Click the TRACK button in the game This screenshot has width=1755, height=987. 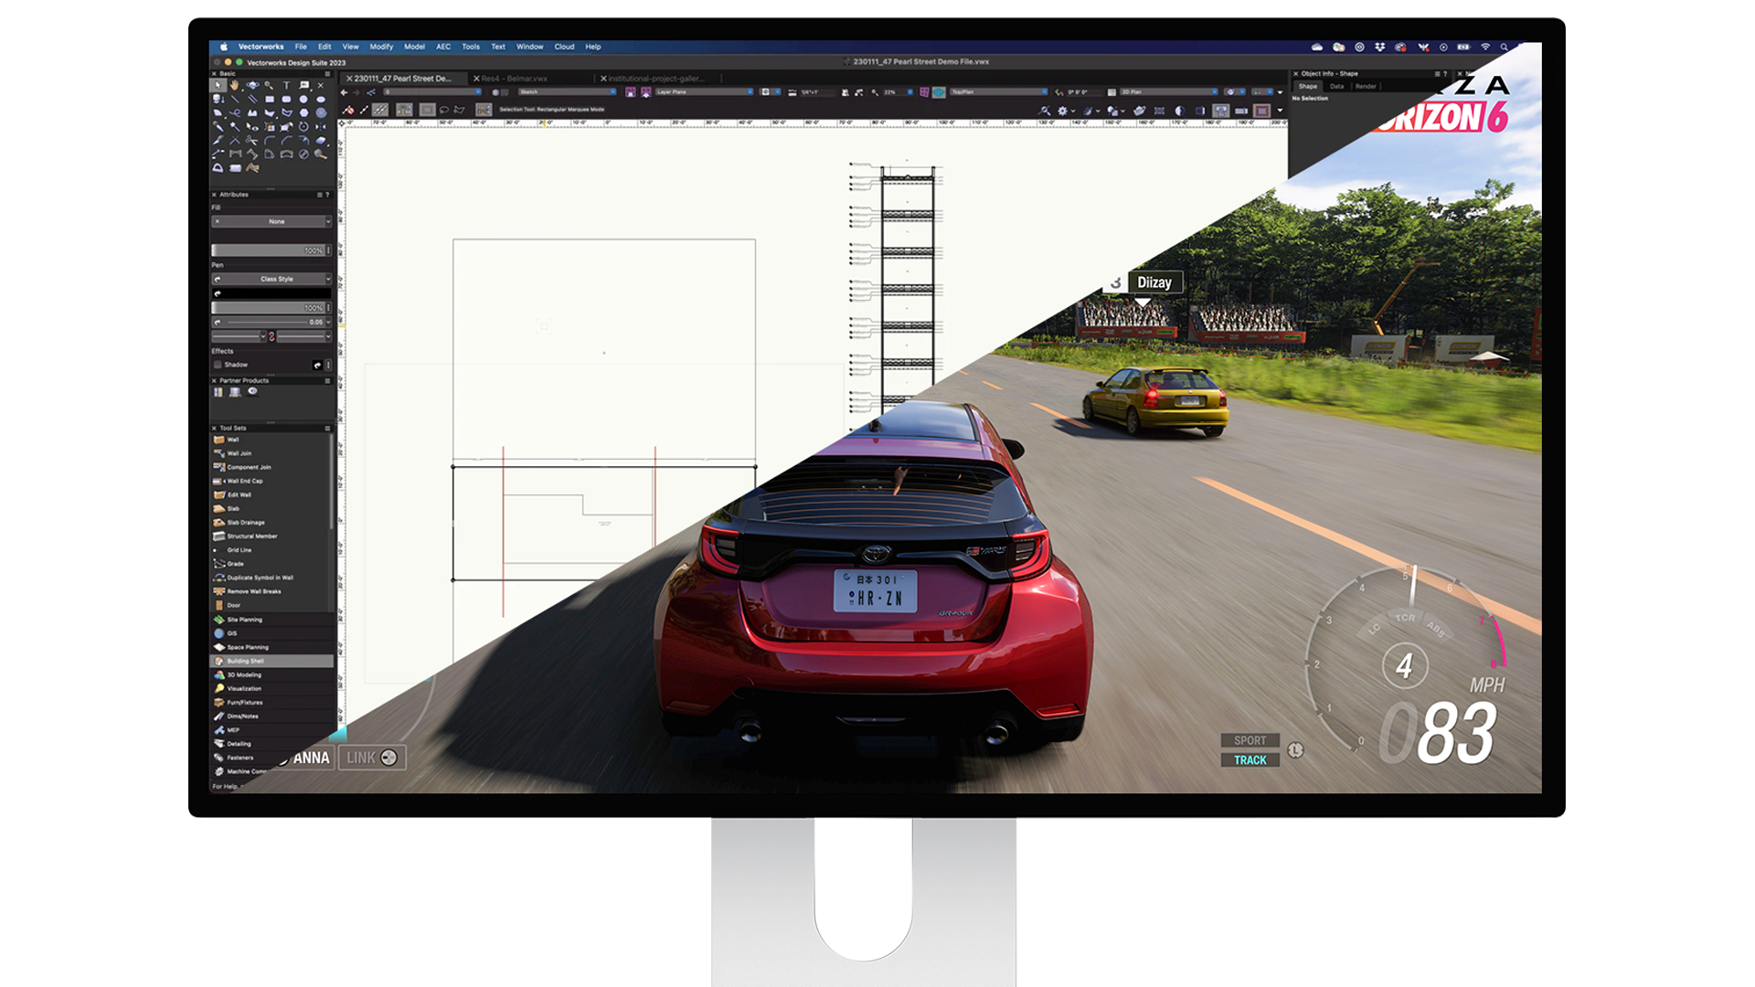click(1250, 759)
